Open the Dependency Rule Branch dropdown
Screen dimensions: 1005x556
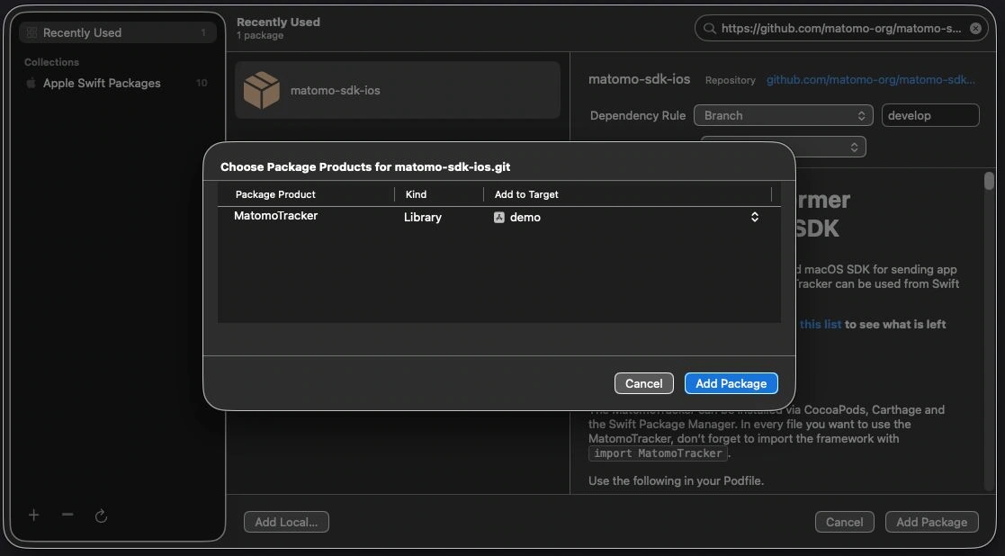[x=784, y=115]
